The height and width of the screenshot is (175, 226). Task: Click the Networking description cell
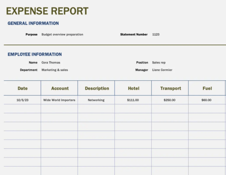coord(96,100)
